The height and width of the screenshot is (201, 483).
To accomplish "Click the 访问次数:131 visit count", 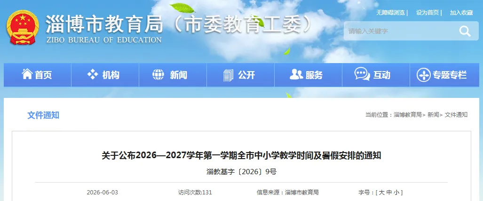I will 195,193.
